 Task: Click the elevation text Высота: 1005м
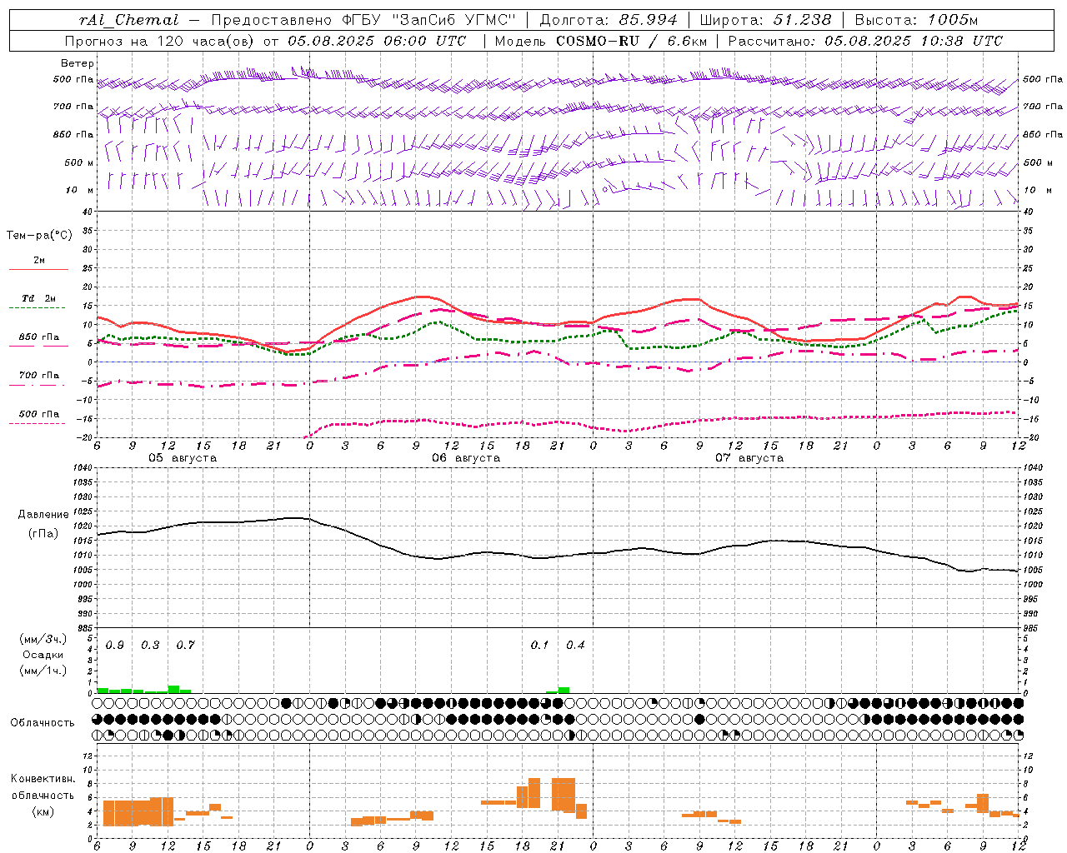click(916, 20)
